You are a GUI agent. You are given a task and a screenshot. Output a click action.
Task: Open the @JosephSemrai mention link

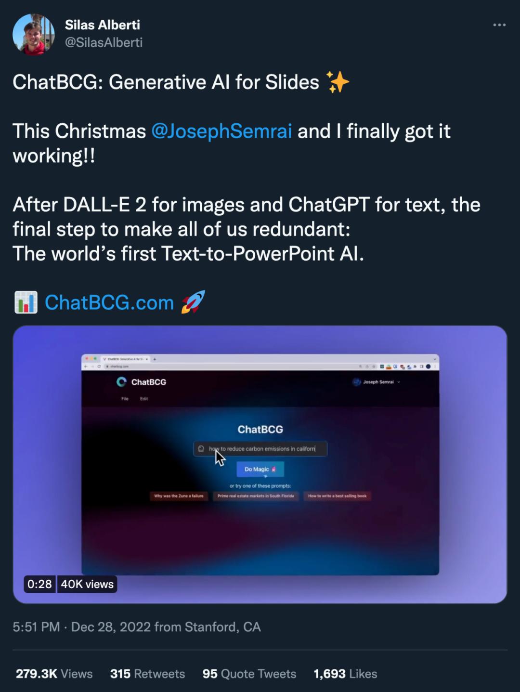221,131
